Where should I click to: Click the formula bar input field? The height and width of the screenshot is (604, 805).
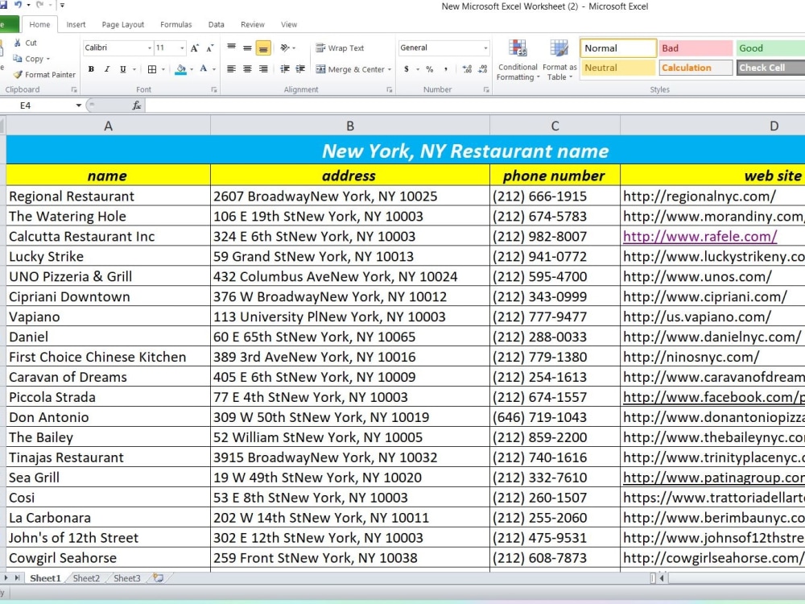(475, 105)
